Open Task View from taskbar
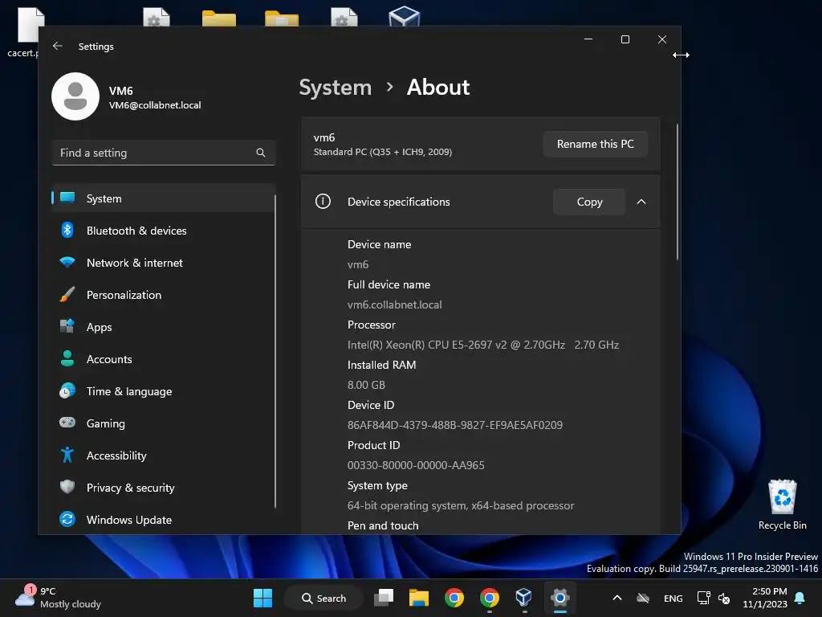The height and width of the screenshot is (617, 822). click(384, 598)
